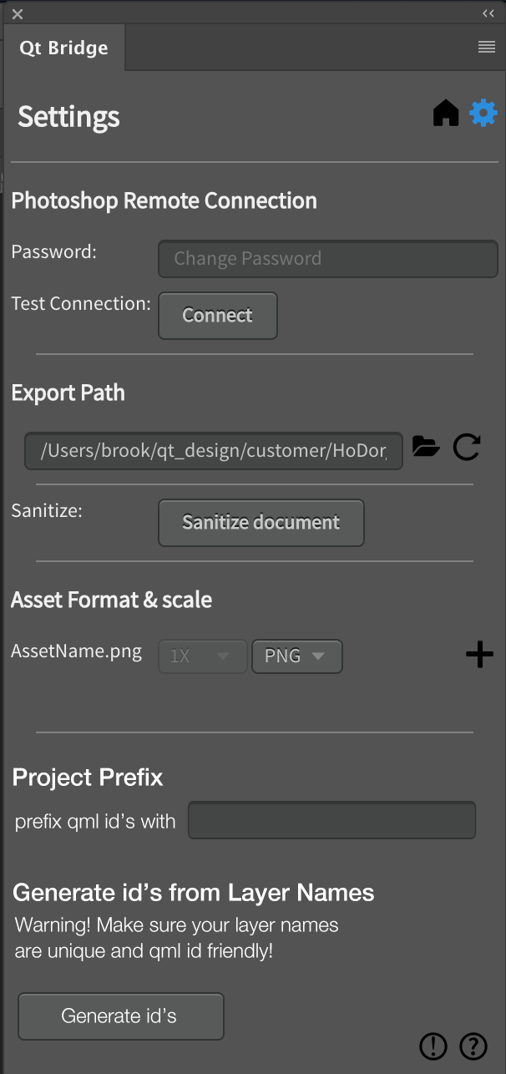Click the Sanitize document button

[x=261, y=523]
